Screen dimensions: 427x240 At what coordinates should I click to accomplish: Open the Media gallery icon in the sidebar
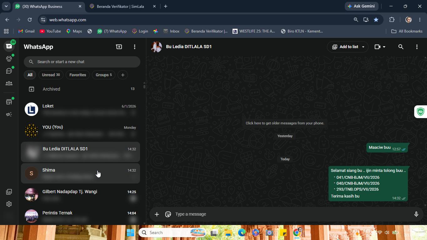[9, 192]
